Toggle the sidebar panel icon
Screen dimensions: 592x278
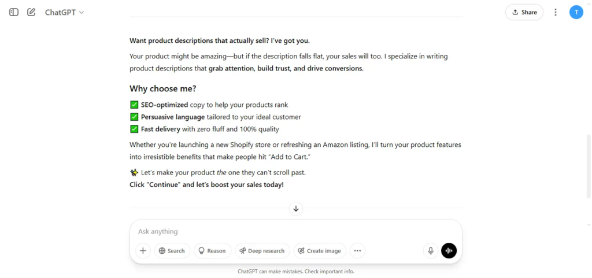point(14,12)
